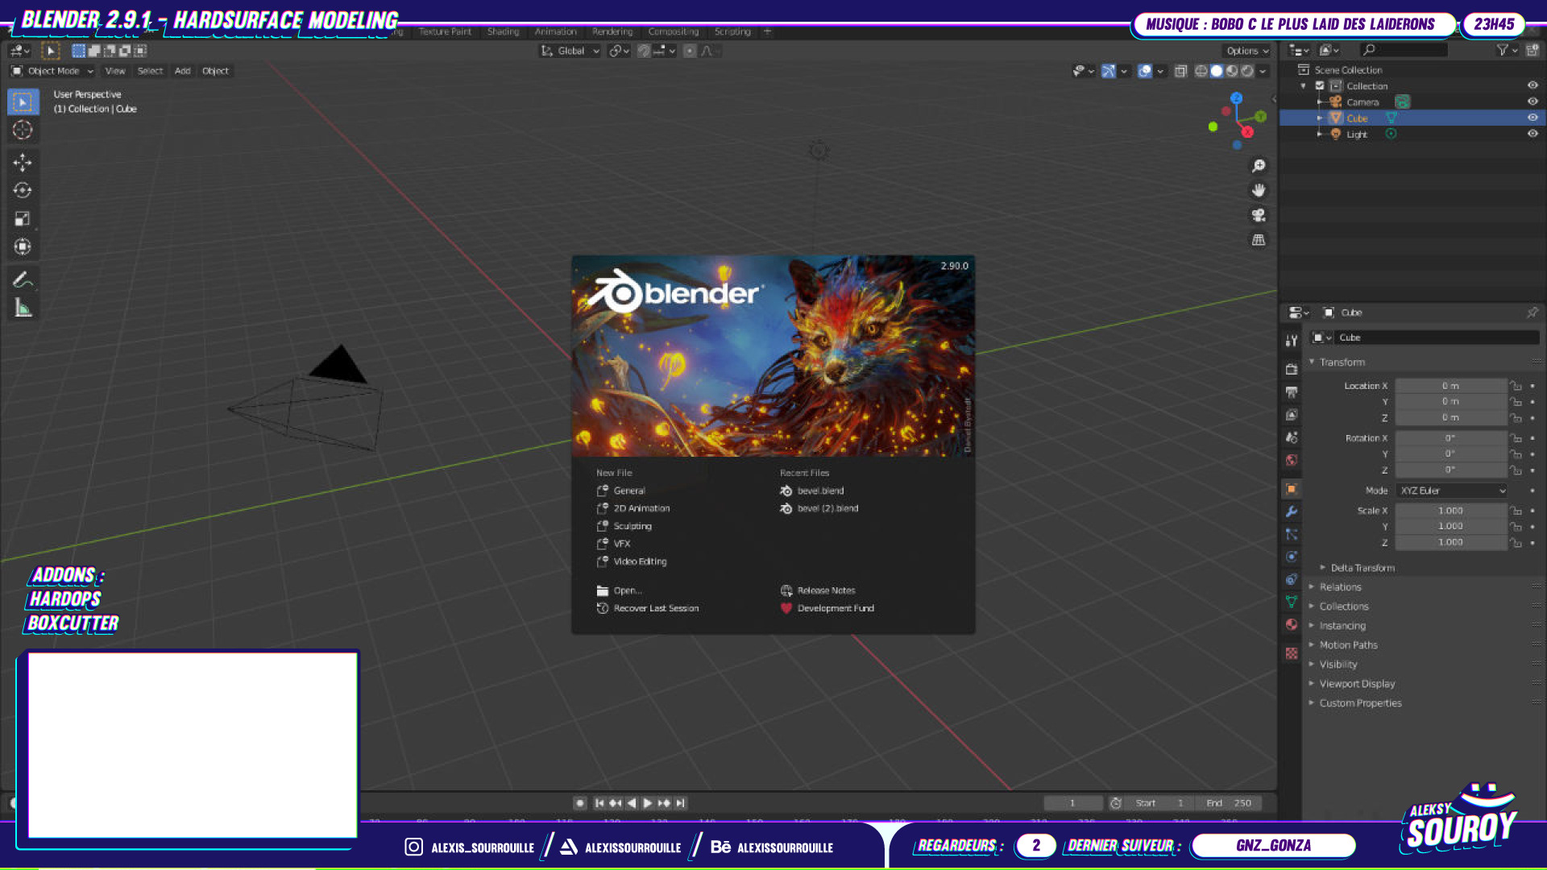
Task: Open the Object Mode dropdown
Action: point(53,71)
